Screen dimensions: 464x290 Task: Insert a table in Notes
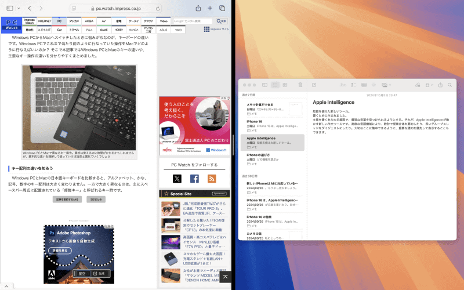pos(364,85)
